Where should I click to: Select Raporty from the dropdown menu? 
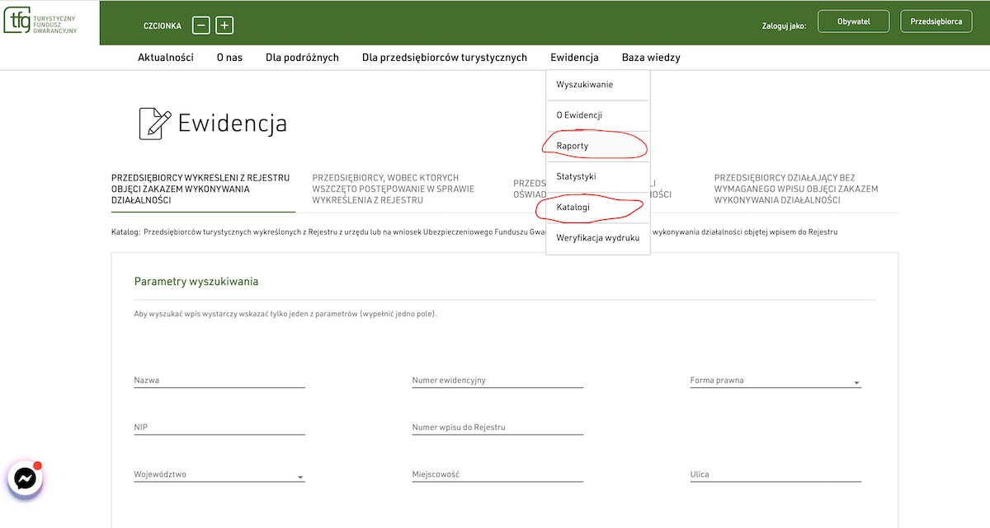573,146
